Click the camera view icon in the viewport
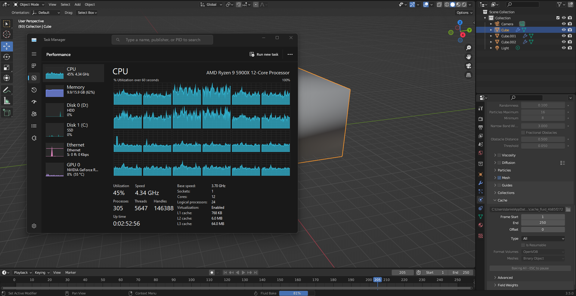 pos(469,66)
